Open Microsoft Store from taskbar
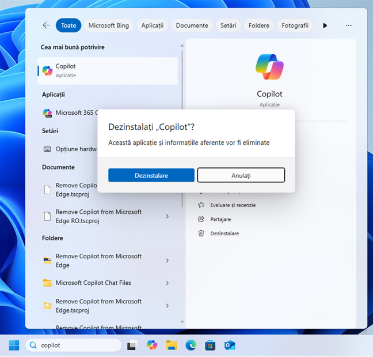373x357 pixels. point(210,345)
